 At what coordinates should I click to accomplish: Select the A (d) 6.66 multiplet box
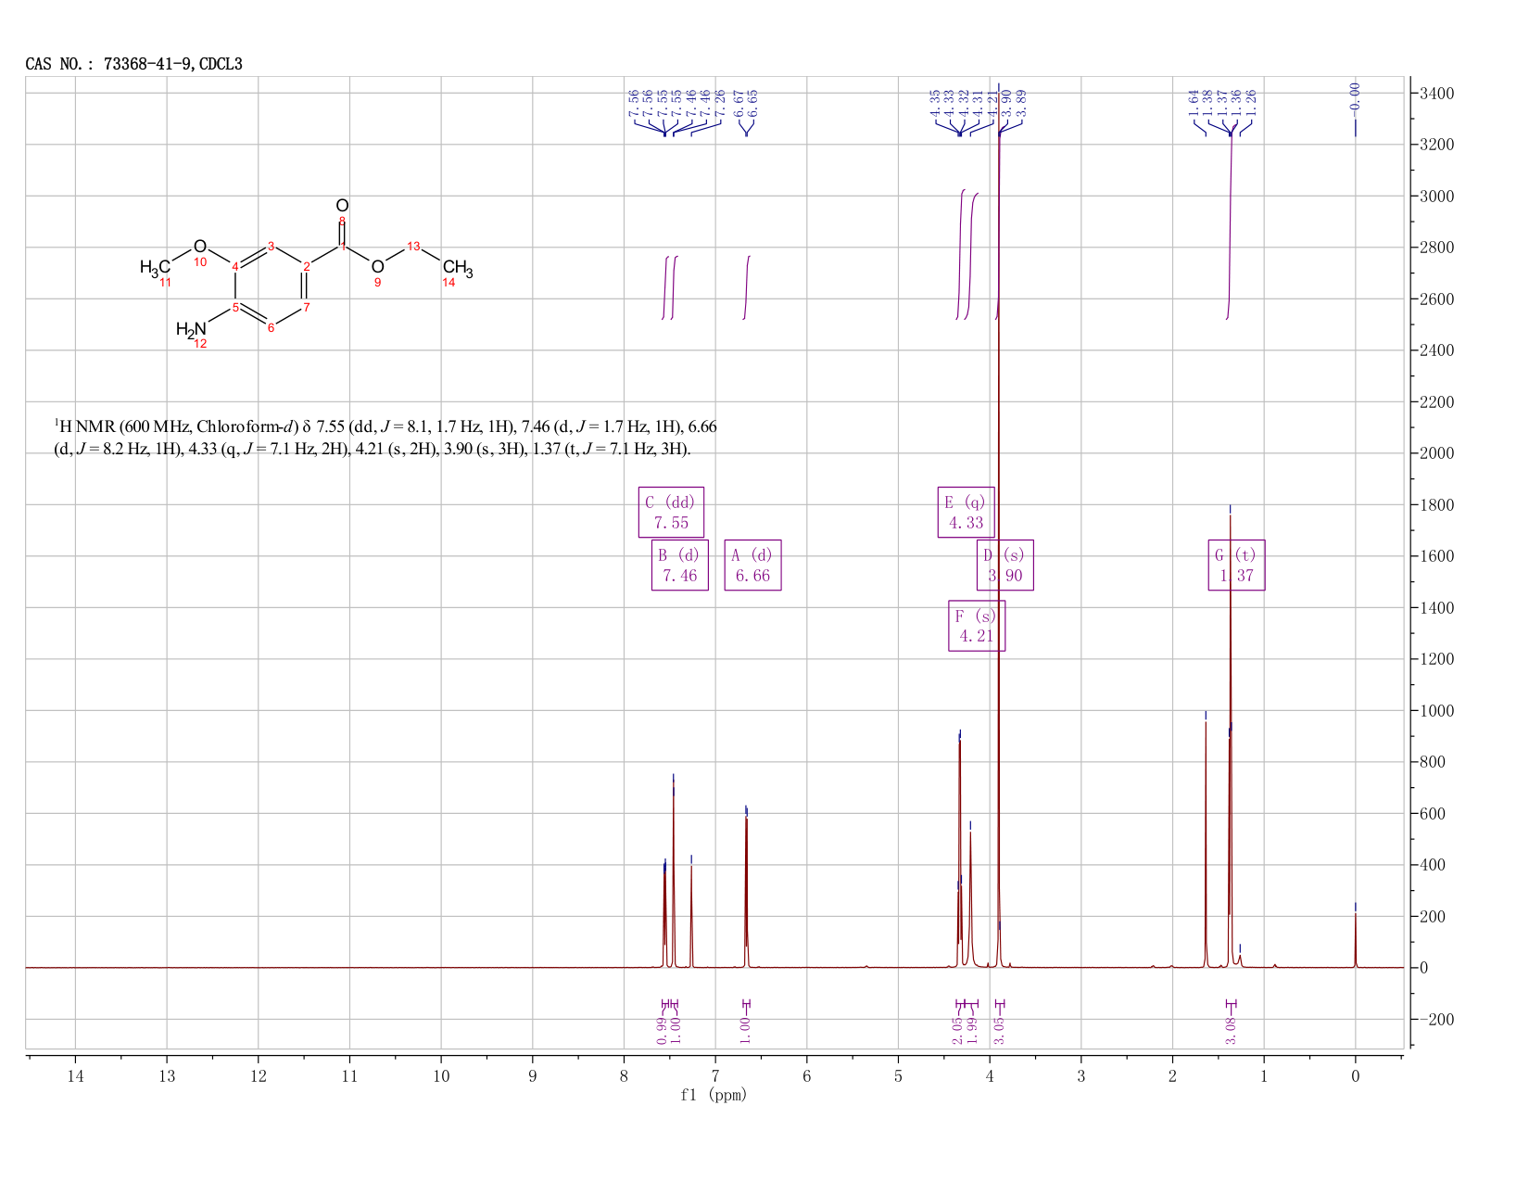(x=752, y=565)
